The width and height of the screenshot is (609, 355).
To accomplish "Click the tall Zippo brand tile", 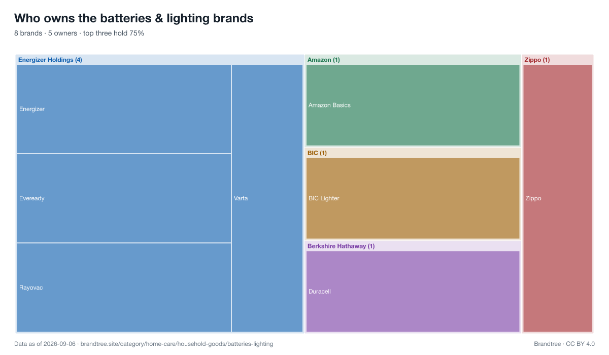I will (x=557, y=198).
